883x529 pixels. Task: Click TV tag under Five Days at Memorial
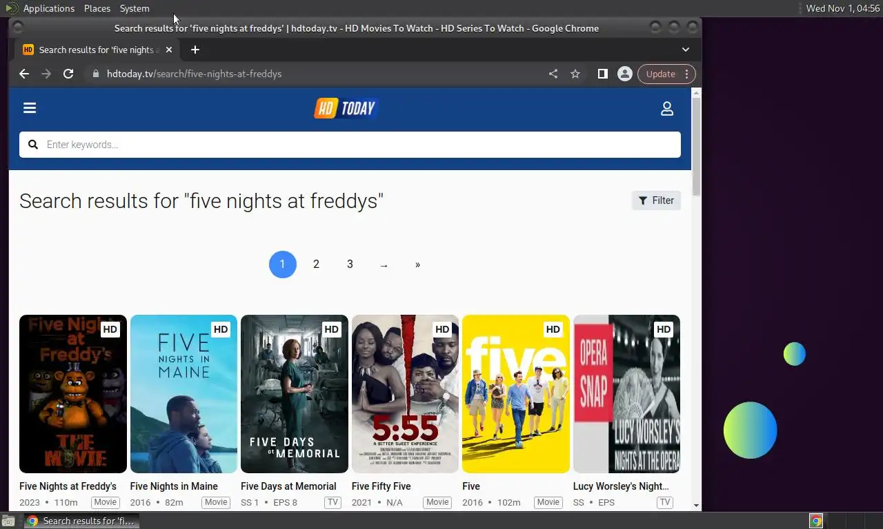tap(333, 502)
